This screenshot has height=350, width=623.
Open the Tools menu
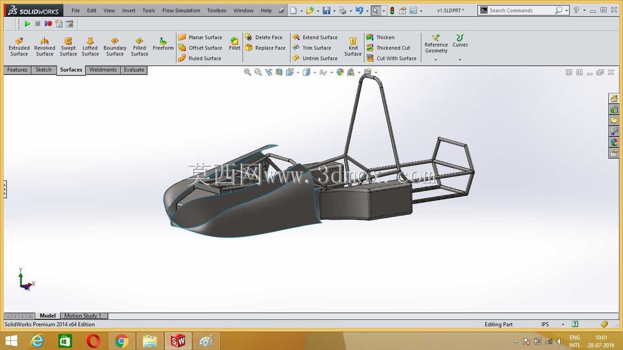[149, 10]
